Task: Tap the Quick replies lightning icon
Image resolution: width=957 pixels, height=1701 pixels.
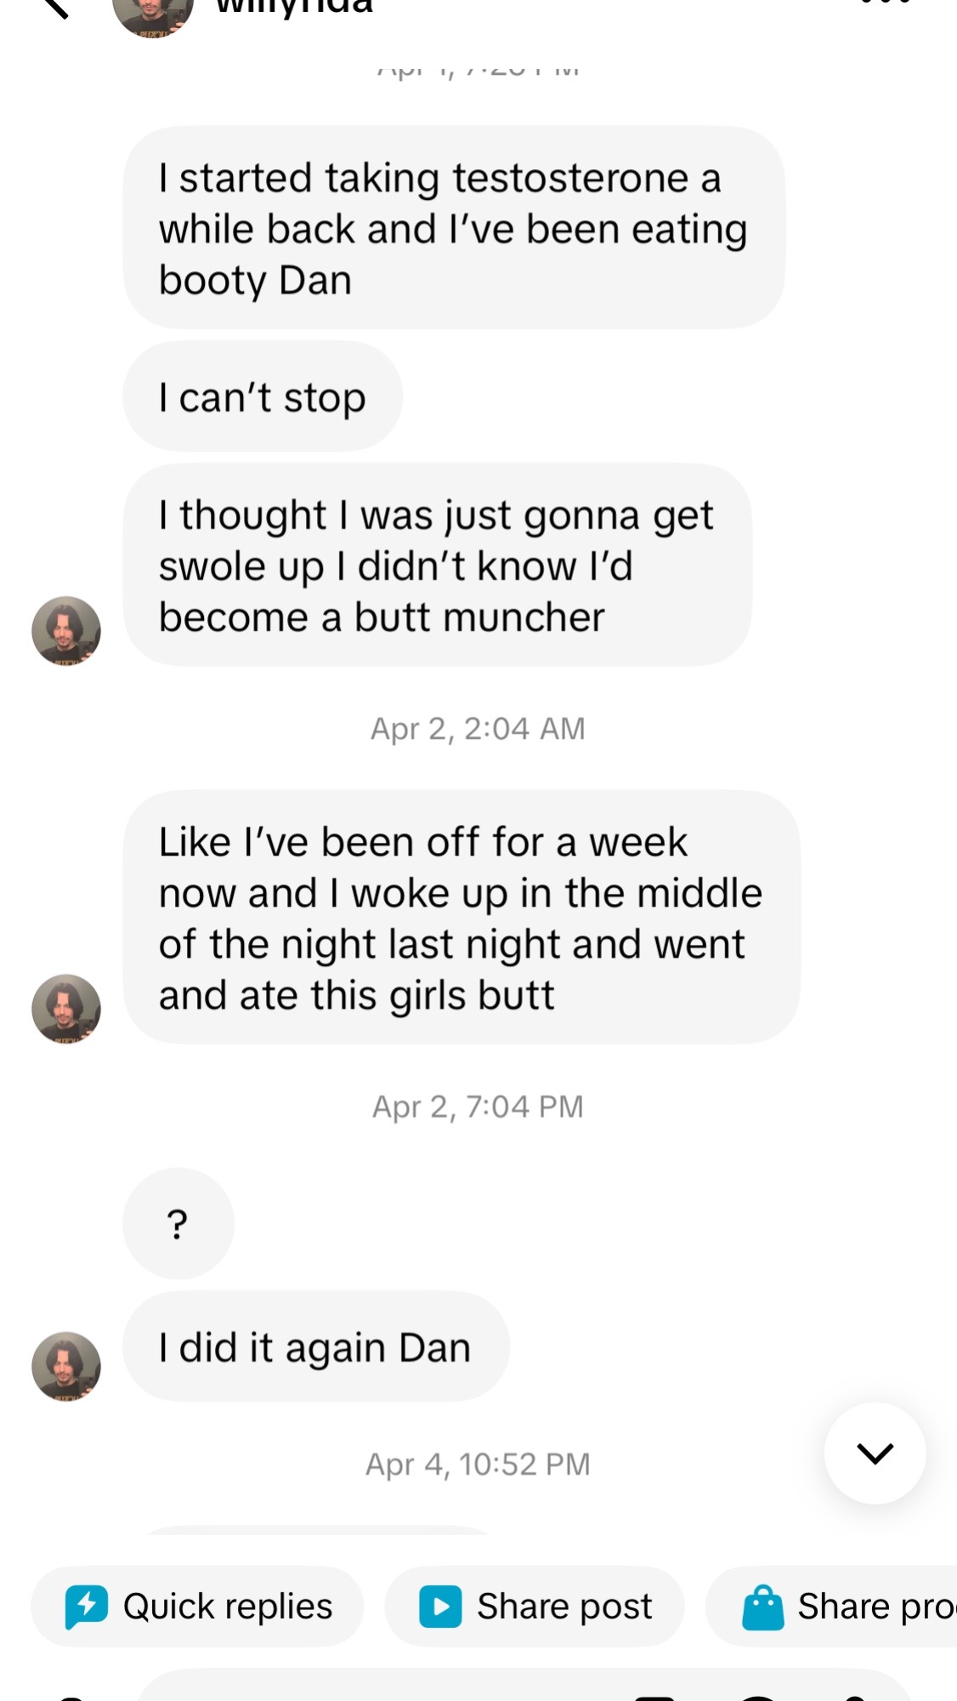Action: pyautogui.click(x=86, y=1607)
